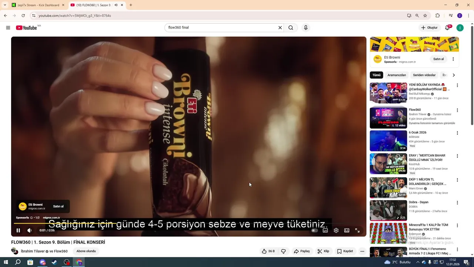
Task: Show more filter chips with right arrow
Action: click(454, 75)
